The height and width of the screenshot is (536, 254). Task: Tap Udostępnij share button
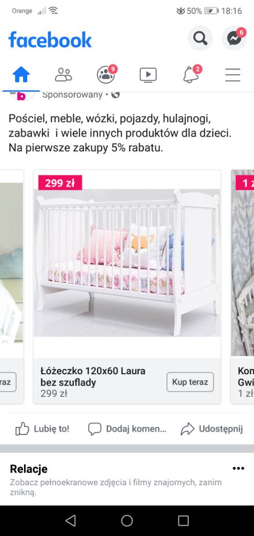tap(212, 429)
